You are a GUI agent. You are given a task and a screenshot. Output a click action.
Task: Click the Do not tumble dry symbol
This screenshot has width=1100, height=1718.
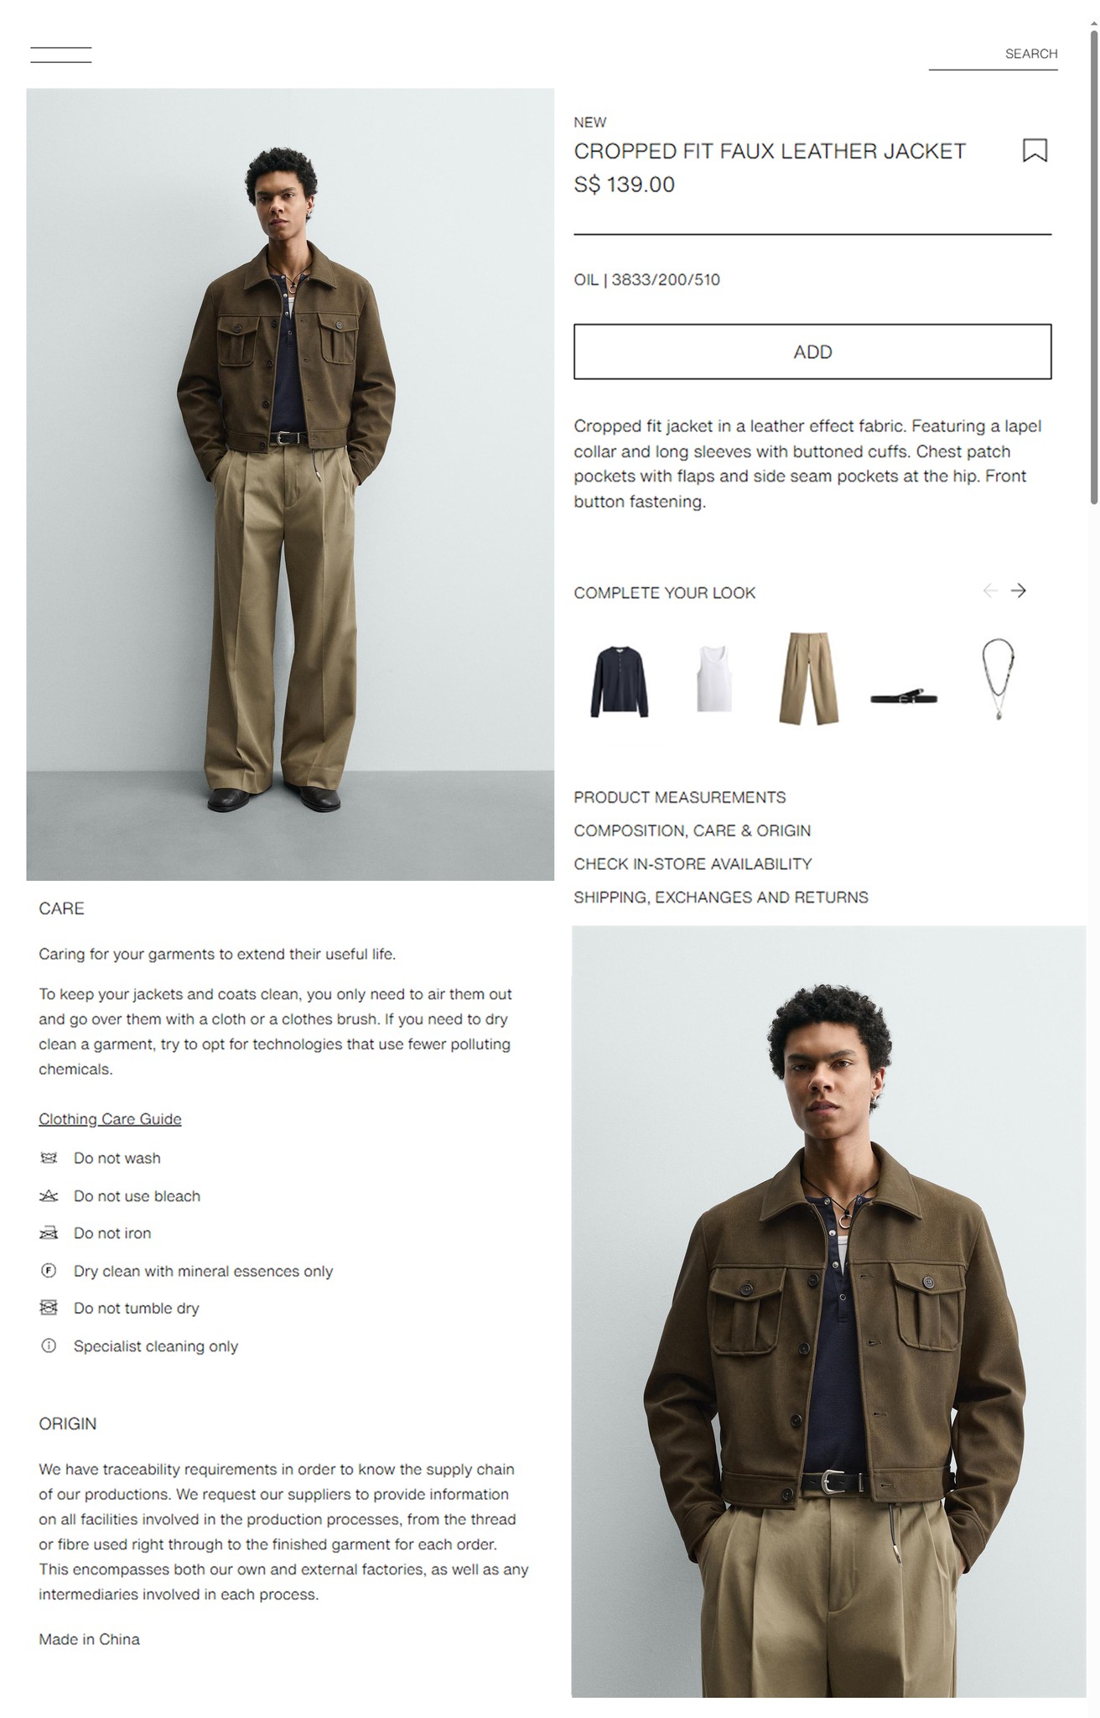pyautogui.click(x=49, y=1308)
